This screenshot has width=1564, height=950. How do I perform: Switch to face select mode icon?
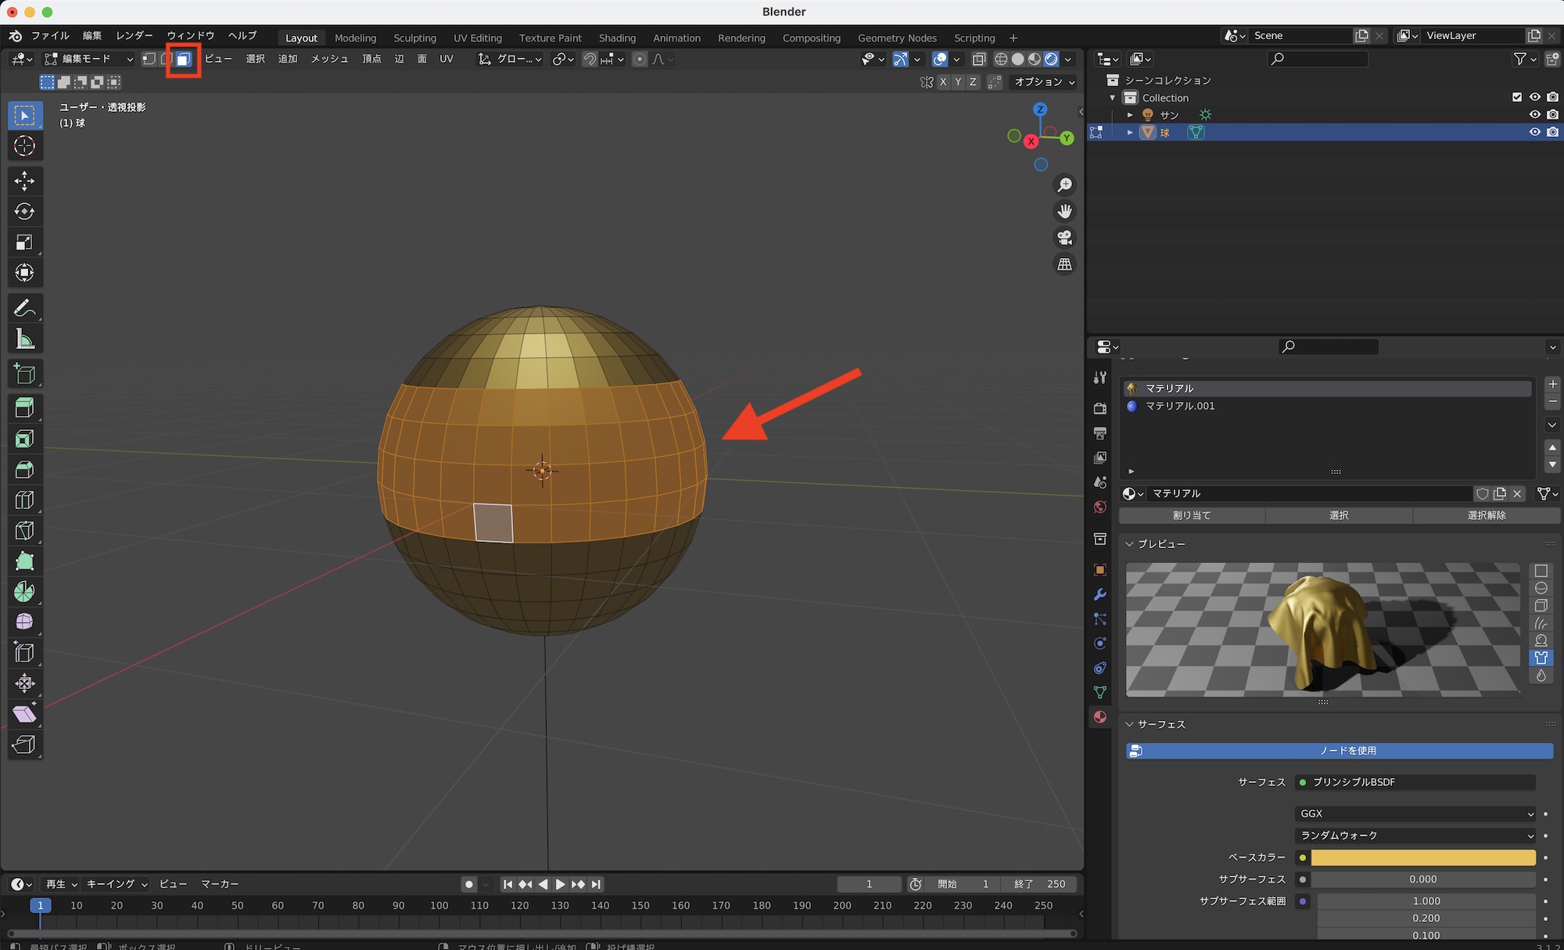(x=183, y=59)
